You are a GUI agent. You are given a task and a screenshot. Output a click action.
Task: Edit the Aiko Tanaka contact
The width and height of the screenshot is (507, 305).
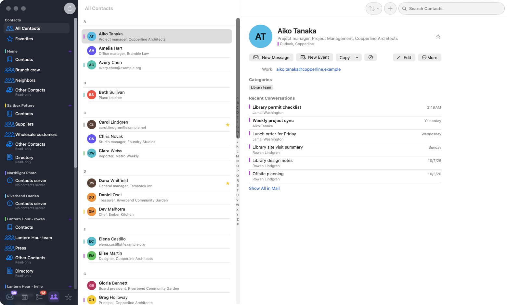coord(404,57)
